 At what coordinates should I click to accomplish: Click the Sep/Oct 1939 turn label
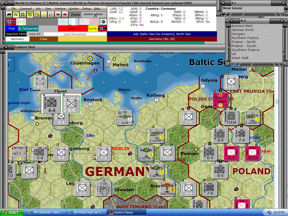pyautogui.click(x=16, y=34)
